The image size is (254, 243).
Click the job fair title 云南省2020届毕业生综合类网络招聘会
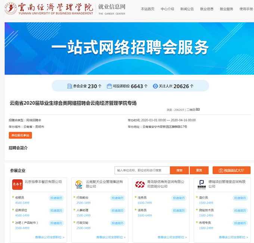tap(73, 103)
